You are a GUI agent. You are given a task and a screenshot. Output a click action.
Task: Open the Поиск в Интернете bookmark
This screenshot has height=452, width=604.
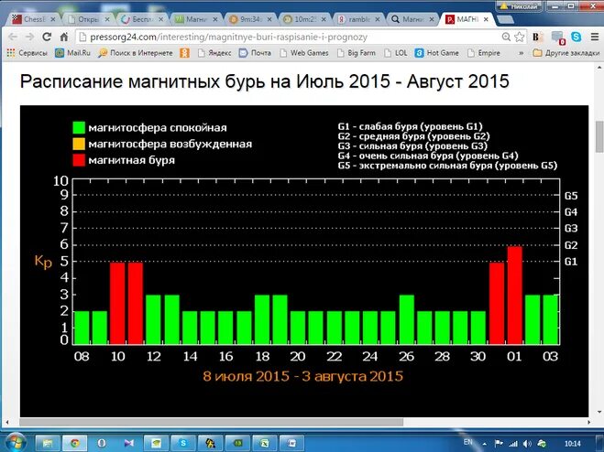click(x=136, y=53)
